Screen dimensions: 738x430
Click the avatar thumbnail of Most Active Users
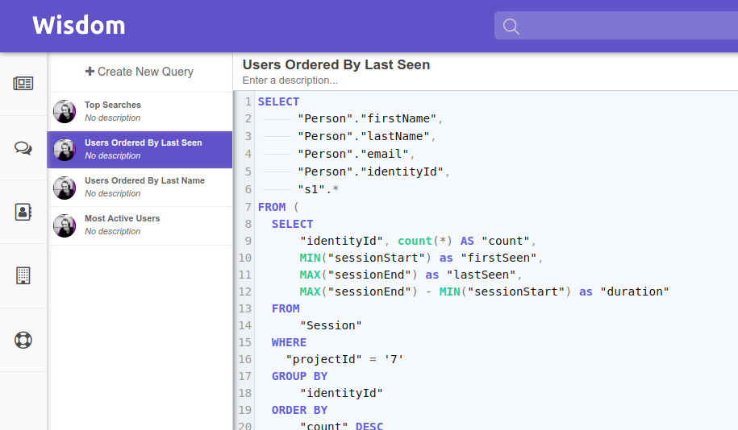click(65, 225)
